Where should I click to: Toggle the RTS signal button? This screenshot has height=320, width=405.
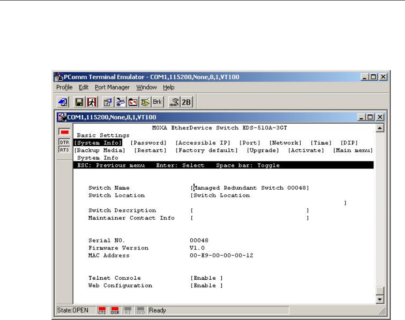[64, 150]
